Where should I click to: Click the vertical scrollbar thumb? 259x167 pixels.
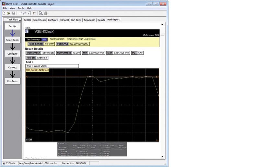(x=163, y=34)
